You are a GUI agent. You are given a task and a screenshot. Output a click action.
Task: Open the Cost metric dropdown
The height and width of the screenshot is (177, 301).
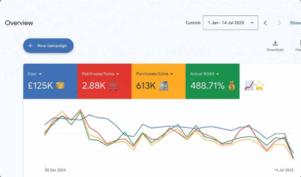click(35, 74)
